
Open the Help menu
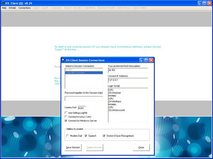click(x=4, y=8)
